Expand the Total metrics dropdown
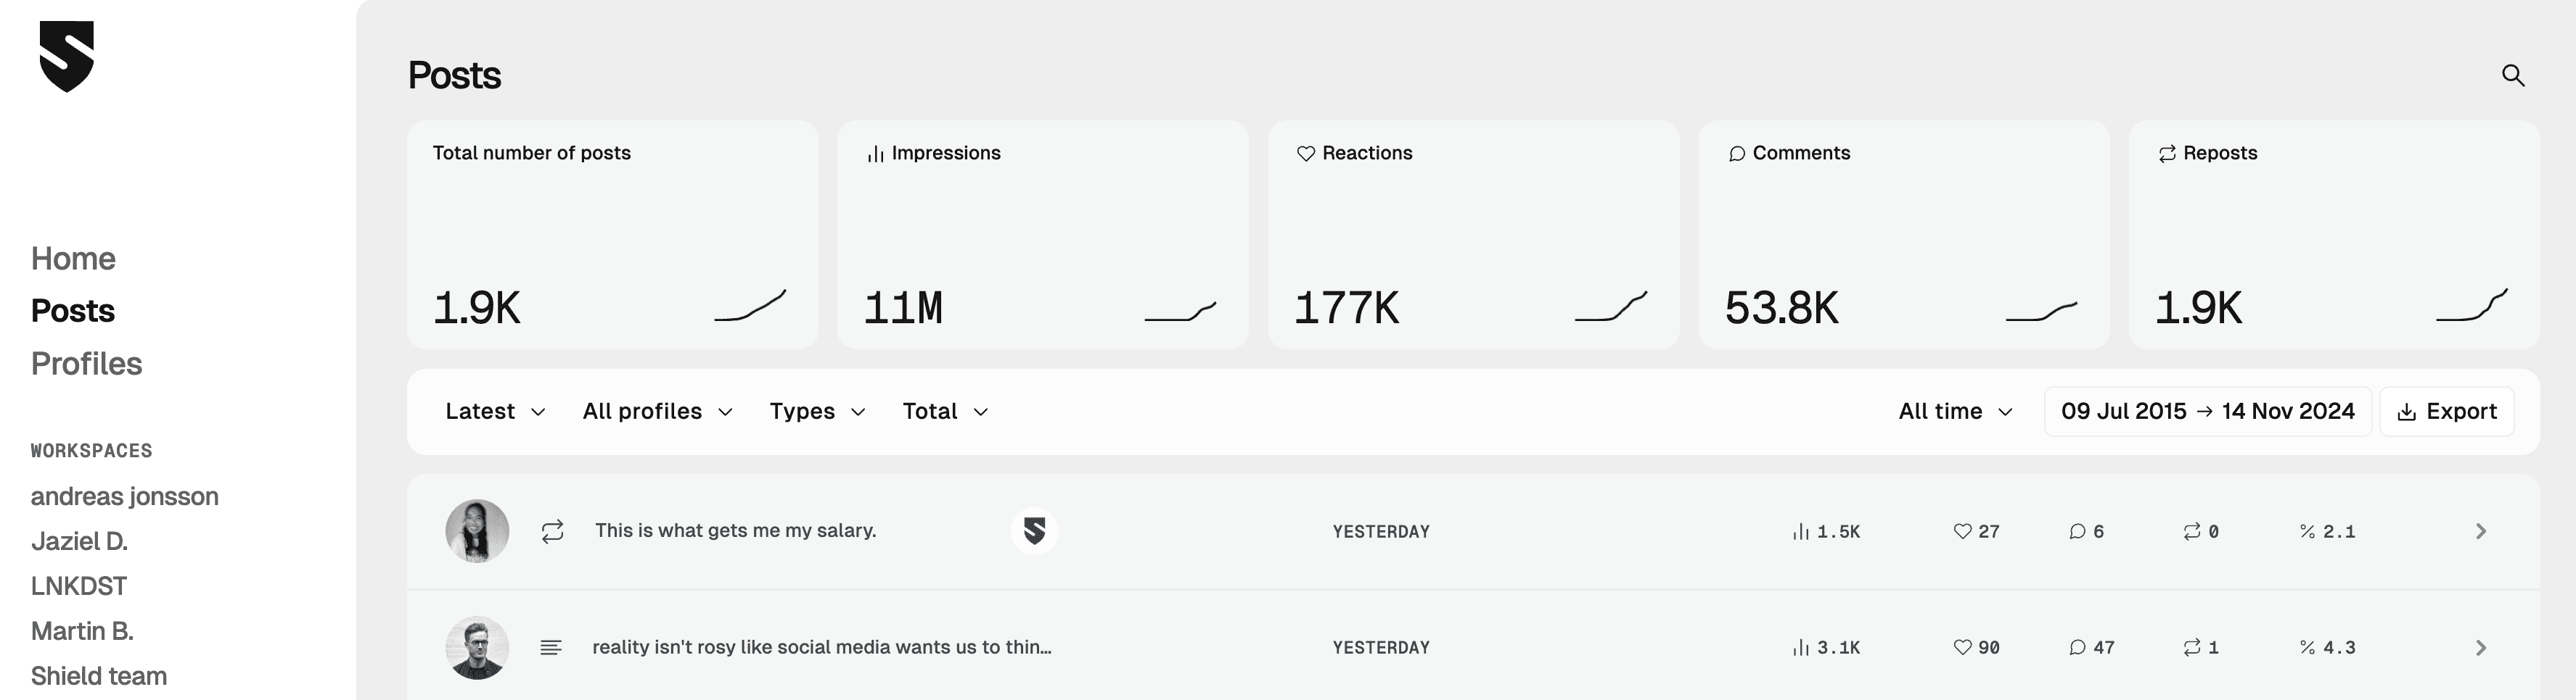 (x=945, y=412)
